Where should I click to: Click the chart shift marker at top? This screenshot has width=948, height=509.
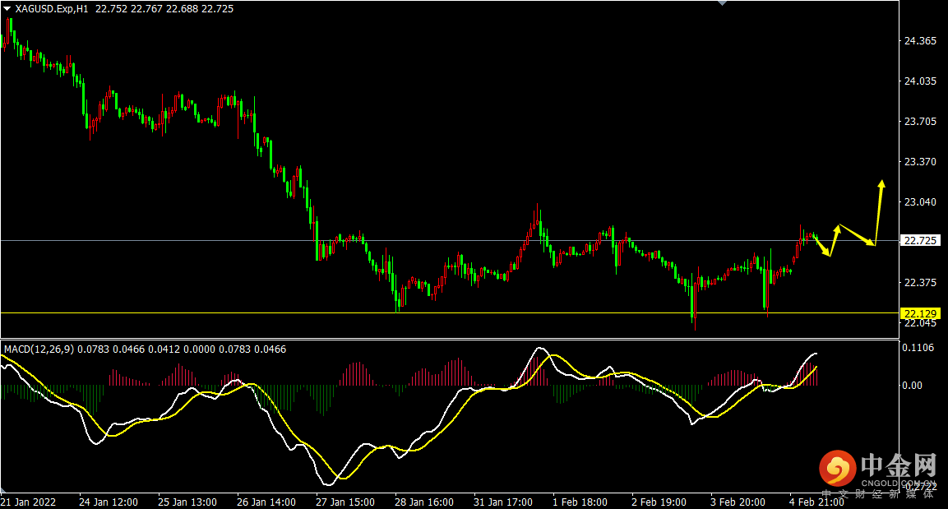(722, 3)
